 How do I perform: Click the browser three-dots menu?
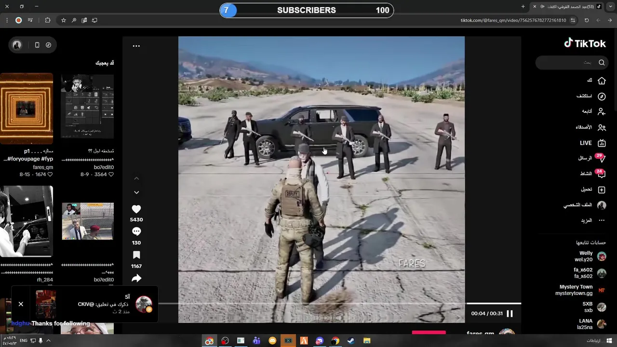[7, 20]
